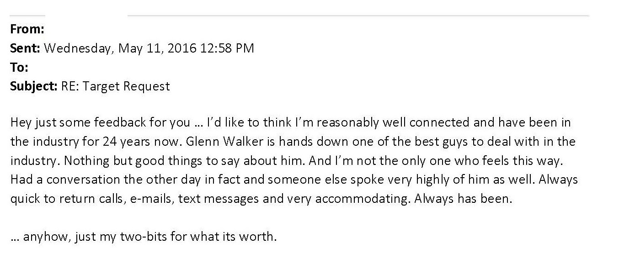Click the horizontal divider line above the header

358,16
